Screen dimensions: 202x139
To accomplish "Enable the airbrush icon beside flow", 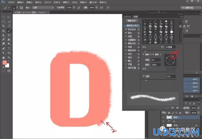I will [x=101, y=8].
